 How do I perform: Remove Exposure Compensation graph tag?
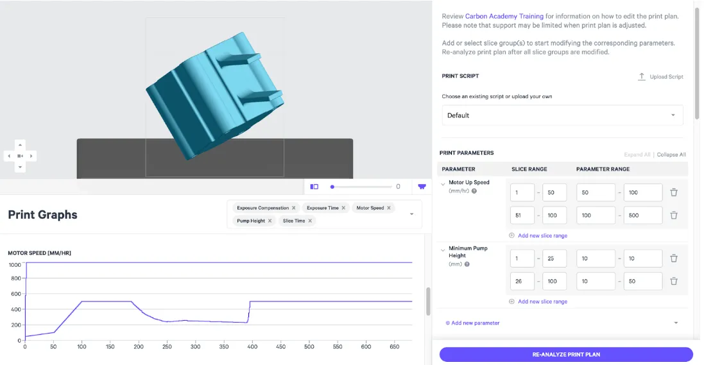pos(294,208)
